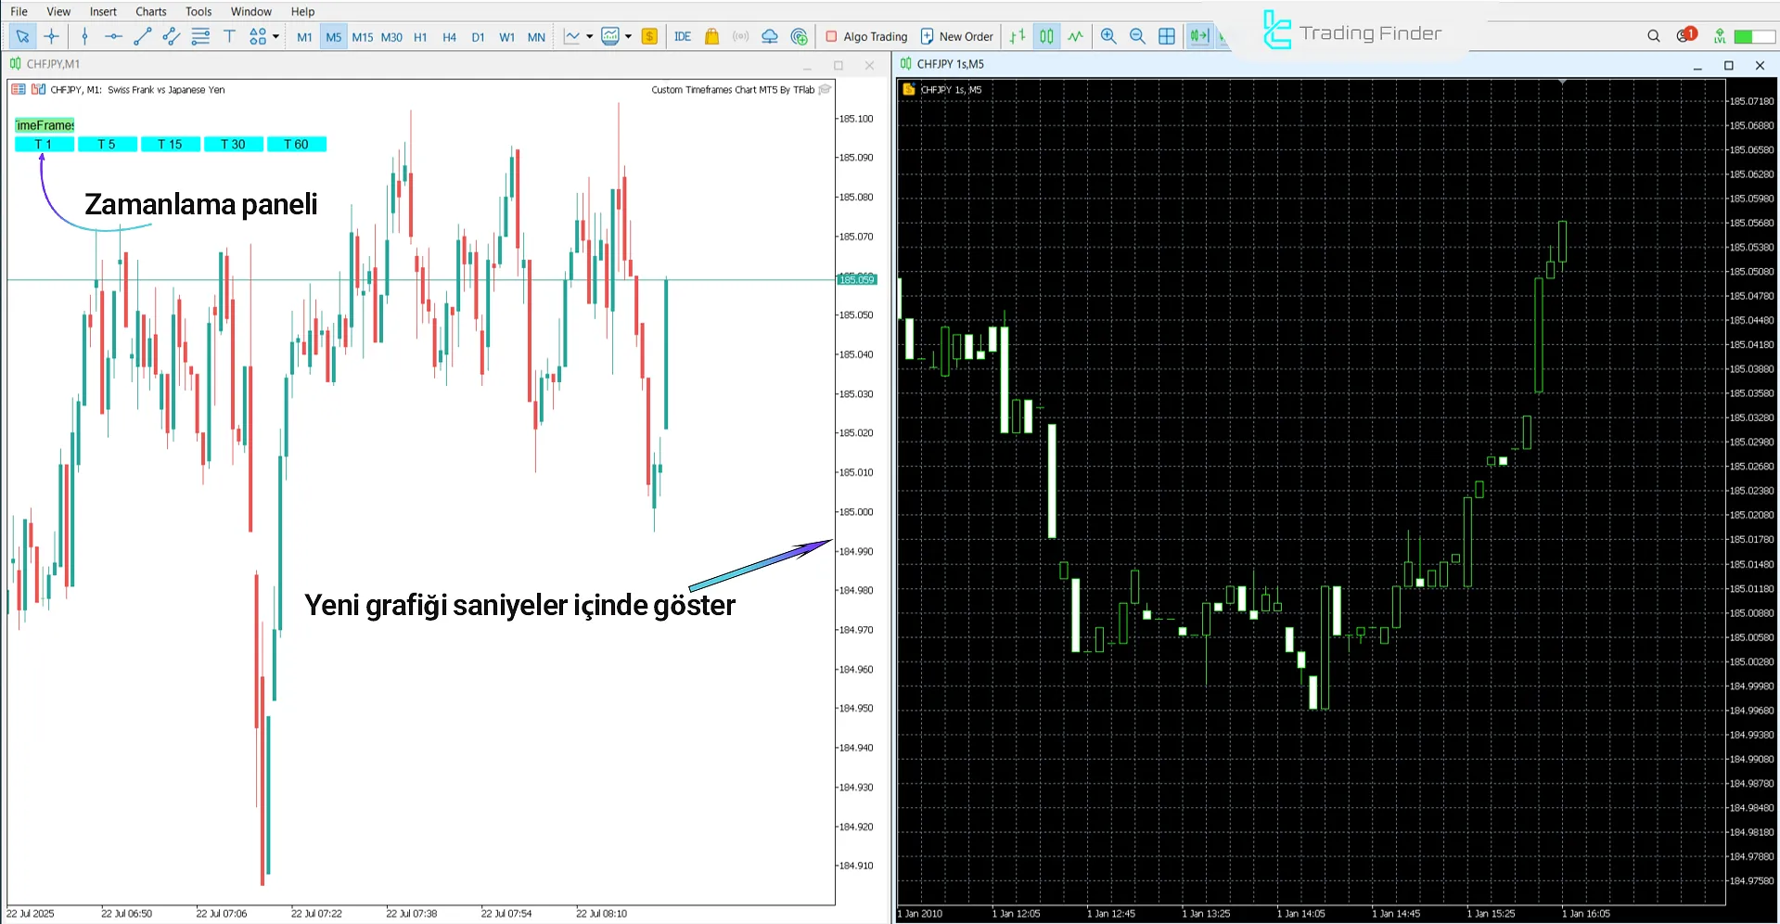Tile chart windows with the grid icon
1780x924 pixels.
(1166, 36)
